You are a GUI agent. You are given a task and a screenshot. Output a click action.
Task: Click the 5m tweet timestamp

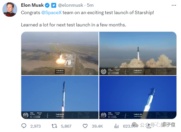click(x=90, y=5)
